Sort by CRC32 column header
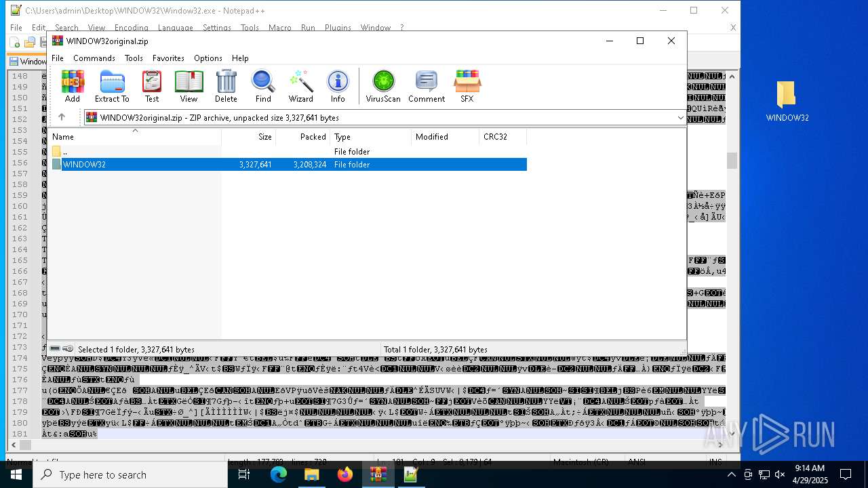The width and height of the screenshot is (868, 488). (x=502, y=137)
